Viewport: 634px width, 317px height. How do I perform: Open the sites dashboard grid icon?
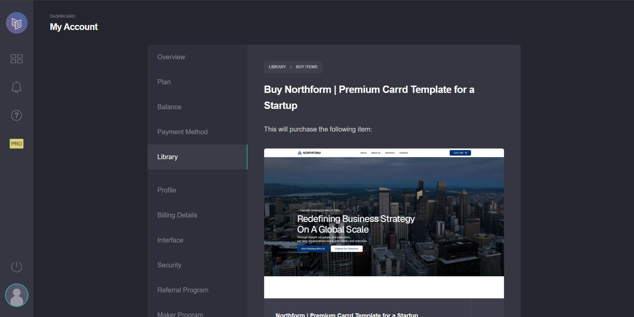click(x=17, y=59)
